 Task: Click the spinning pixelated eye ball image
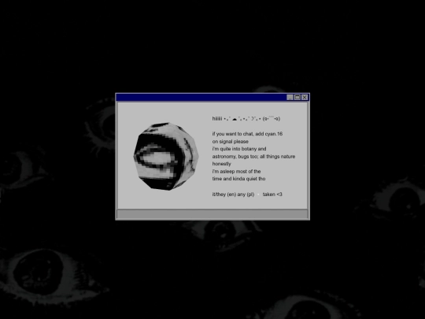(166, 156)
